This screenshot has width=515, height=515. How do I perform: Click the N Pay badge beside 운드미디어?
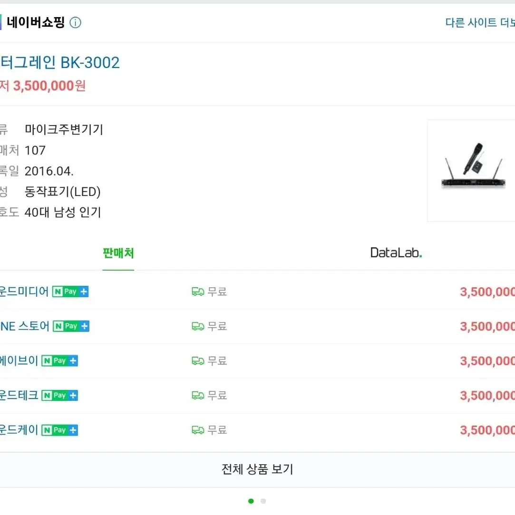click(x=70, y=292)
